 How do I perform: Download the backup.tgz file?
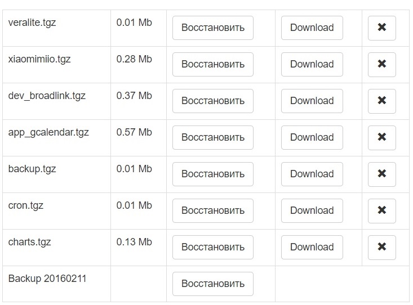(312, 174)
